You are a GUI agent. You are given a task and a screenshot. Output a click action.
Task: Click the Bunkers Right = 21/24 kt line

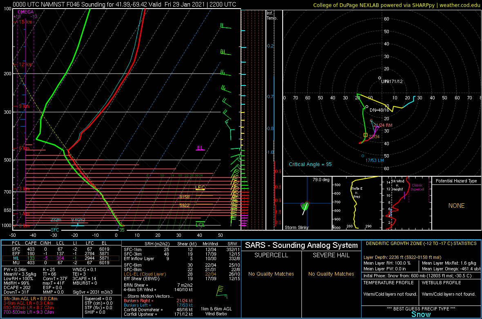click(158, 301)
